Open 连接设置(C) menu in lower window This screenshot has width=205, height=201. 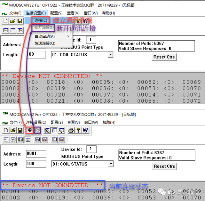coord(36,122)
